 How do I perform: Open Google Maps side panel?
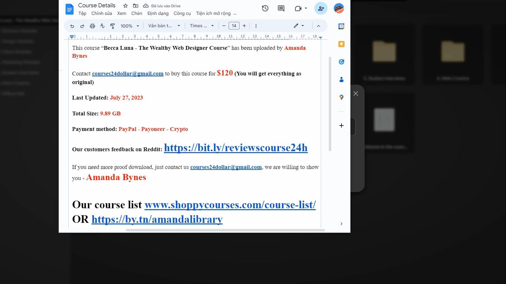[341, 97]
